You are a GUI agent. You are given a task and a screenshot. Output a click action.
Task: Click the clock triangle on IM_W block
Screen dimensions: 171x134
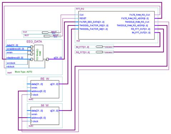(x=31, y=121)
